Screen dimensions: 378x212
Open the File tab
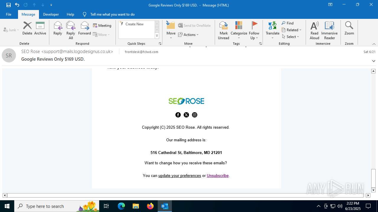[9, 14]
